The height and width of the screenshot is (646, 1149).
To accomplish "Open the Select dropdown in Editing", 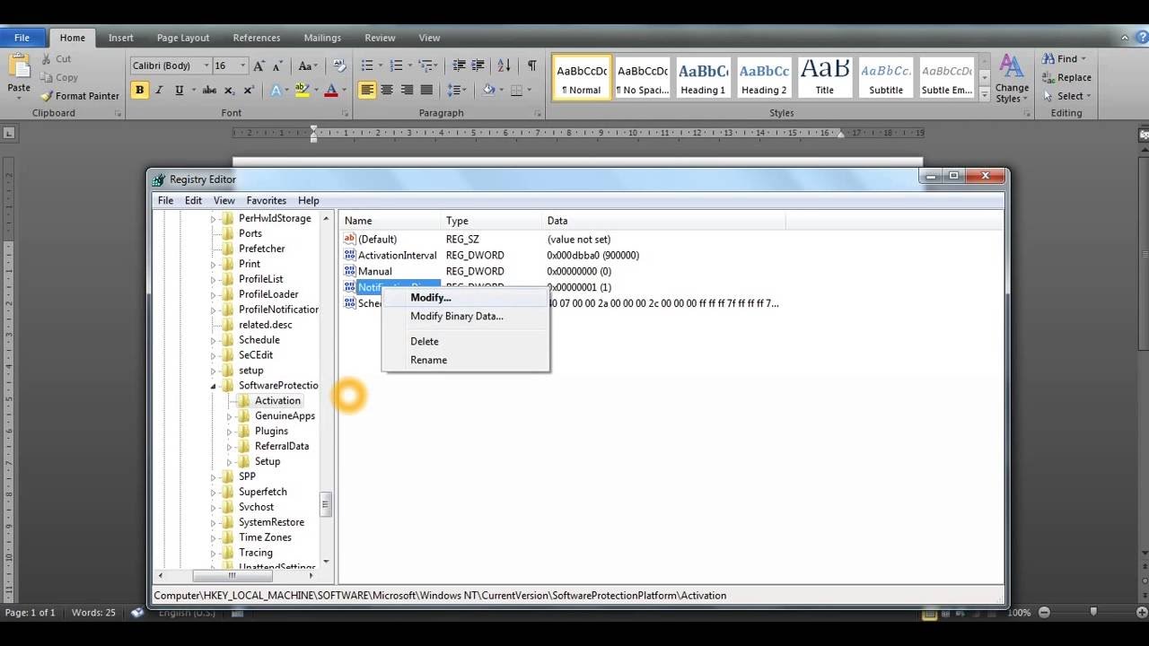I will pos(1067,96).
